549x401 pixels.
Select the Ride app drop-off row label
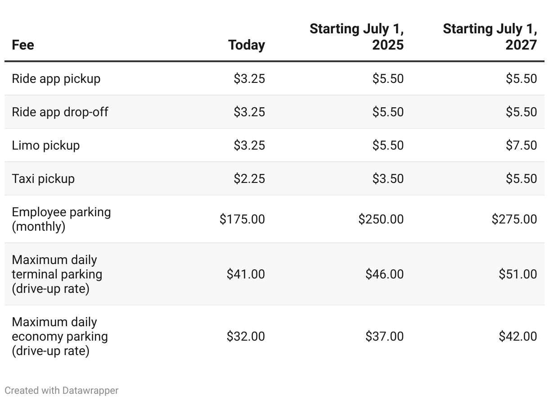tap(60, 112)
